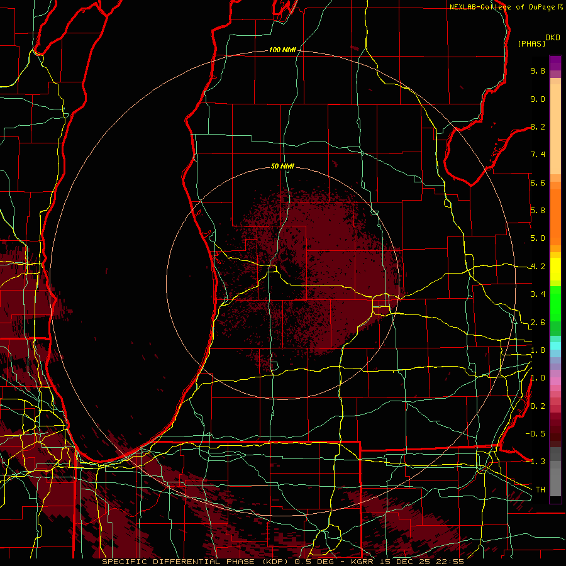Viewport: 566px width, 566px height.
Task: Select the 100 NMI range ring label
Action: pyautogui.click(x=282, y=50)
